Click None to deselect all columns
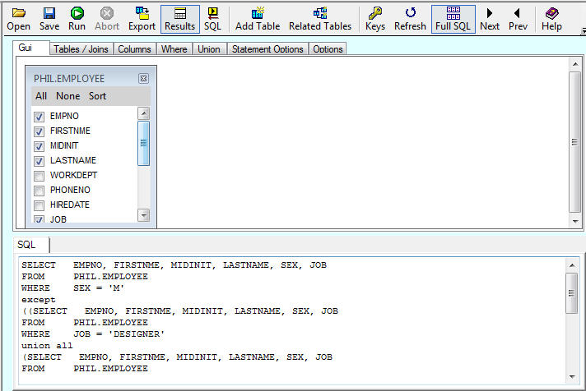Viewport: 586px width, 391px height. point(68,96)
